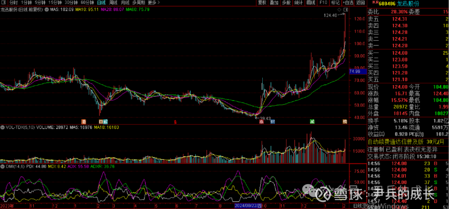
Task: Select the 月线 monthly chart tab
Action: point(125,3)
